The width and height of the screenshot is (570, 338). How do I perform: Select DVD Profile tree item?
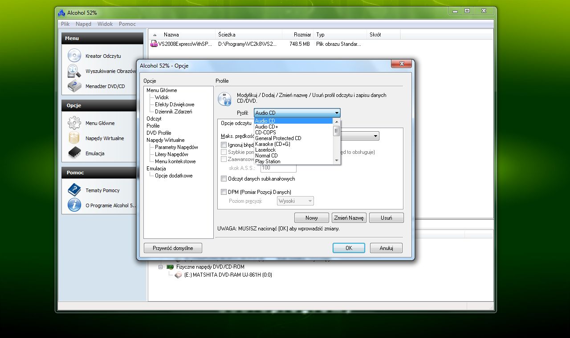click(x=159, y=133)
